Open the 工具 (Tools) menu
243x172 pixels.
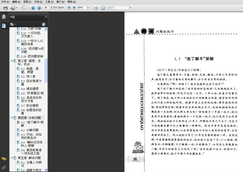[x=49, y=2]
